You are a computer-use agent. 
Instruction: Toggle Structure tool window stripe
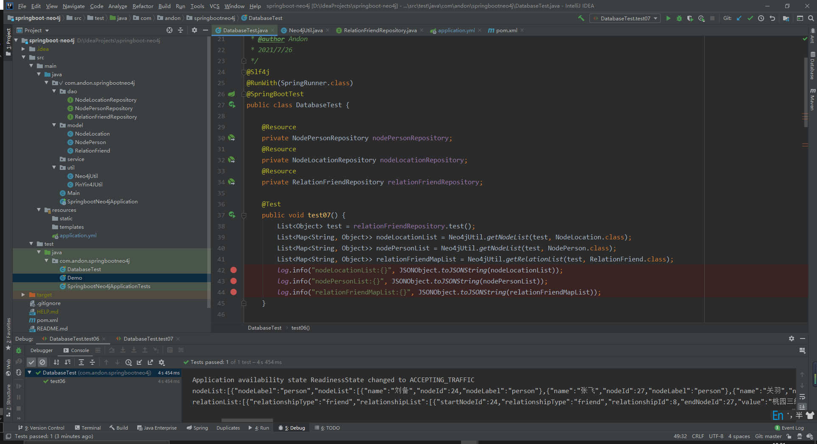8,400
